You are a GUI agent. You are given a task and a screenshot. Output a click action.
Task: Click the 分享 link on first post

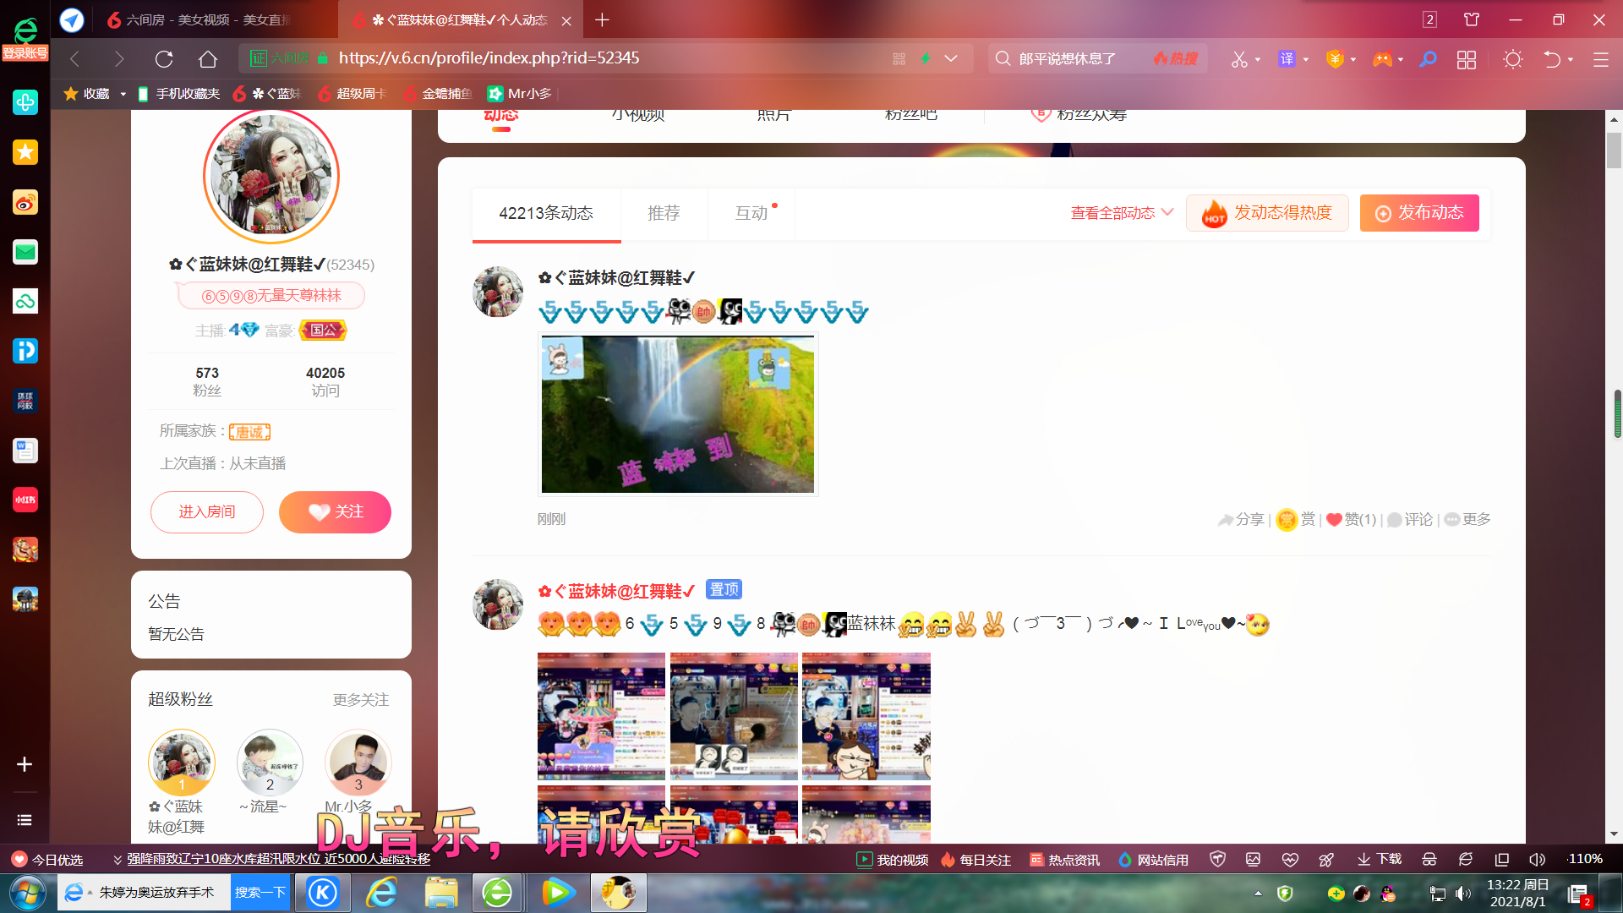(x=1241, y=519)
